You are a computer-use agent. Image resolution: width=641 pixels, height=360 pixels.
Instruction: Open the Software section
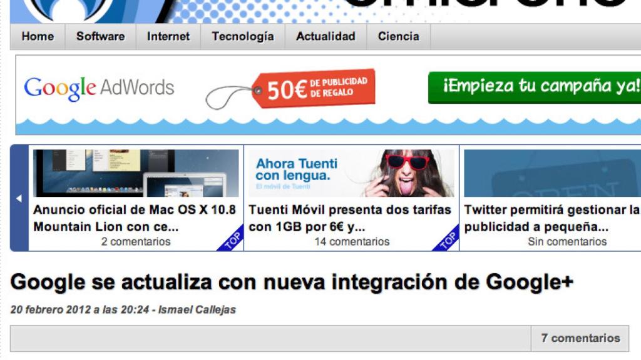tap(100, 36)
